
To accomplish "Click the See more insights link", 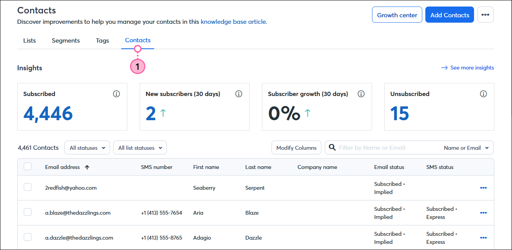I will tap(472, 68).
